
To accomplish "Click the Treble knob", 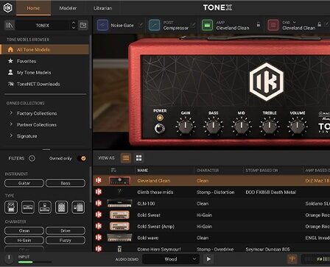I will 270,127.
